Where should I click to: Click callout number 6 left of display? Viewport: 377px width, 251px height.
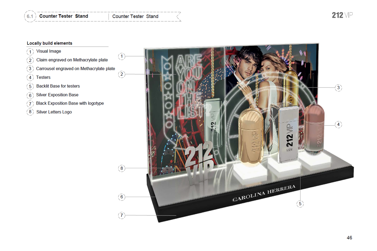click(122, 197)
